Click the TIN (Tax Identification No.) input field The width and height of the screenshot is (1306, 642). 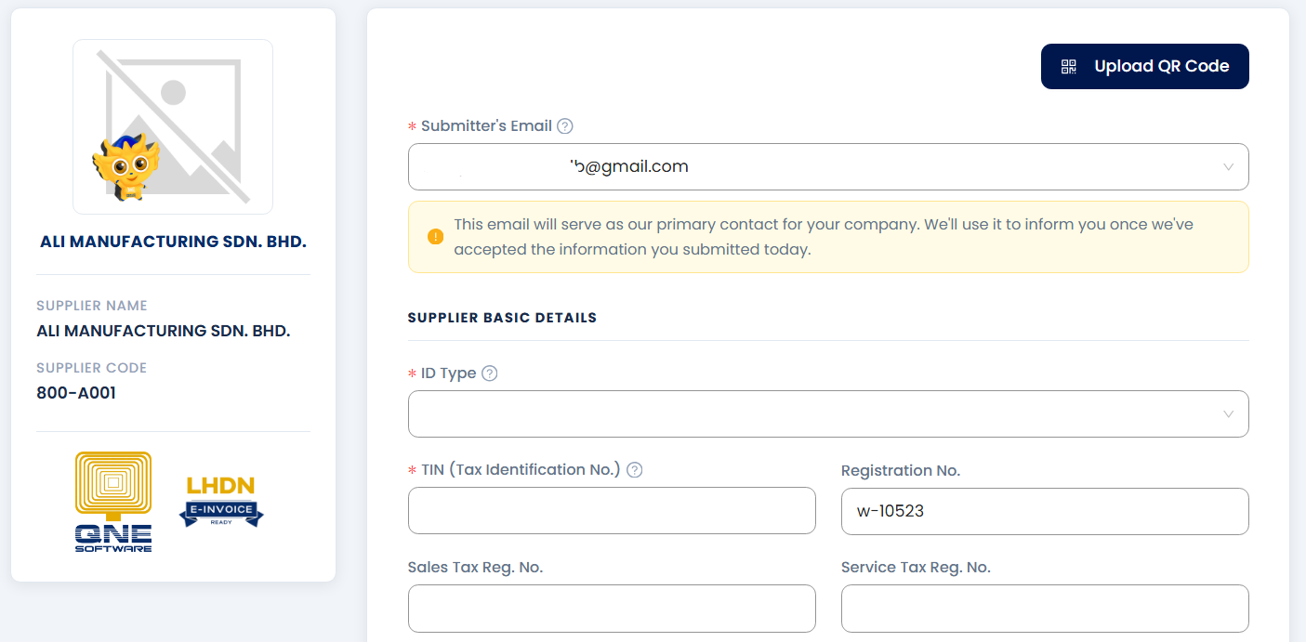pos(612,511)
